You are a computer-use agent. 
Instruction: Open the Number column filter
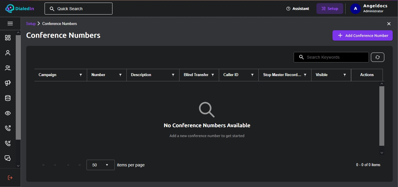click(120, 75)
